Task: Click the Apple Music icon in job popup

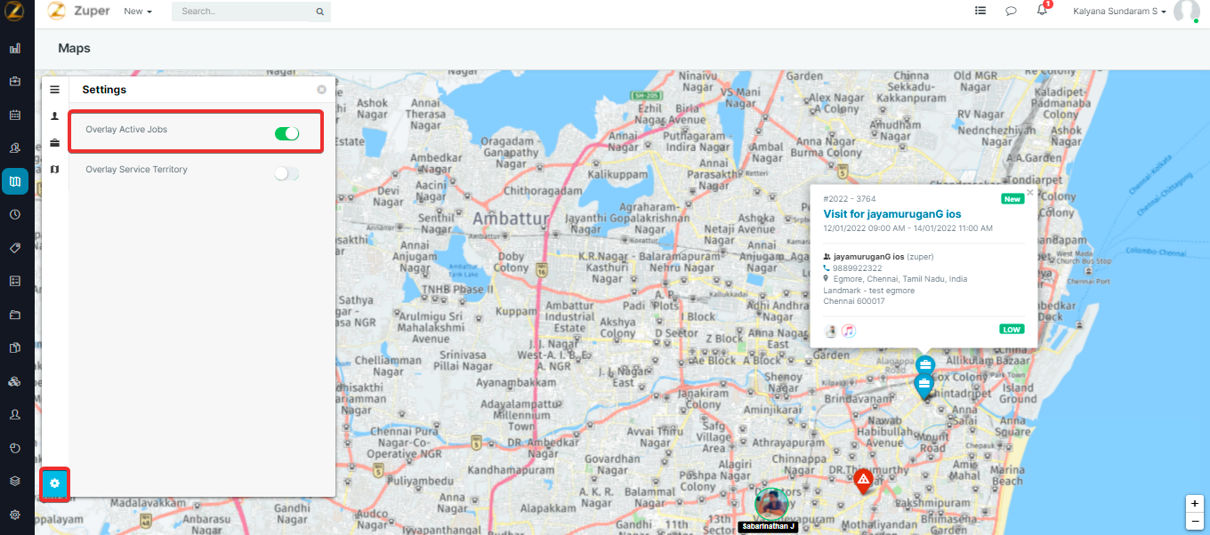Action: pyautogui.click(x=849, y=331)
